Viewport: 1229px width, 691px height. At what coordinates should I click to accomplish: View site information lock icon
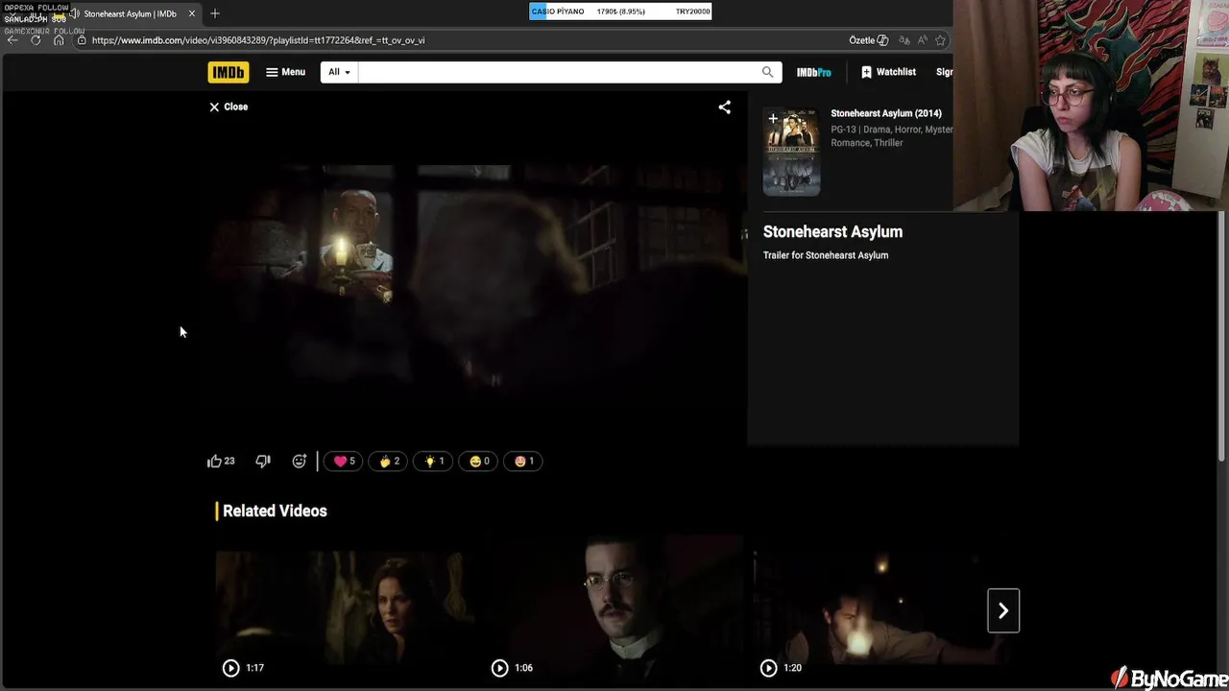click(82, 40)
